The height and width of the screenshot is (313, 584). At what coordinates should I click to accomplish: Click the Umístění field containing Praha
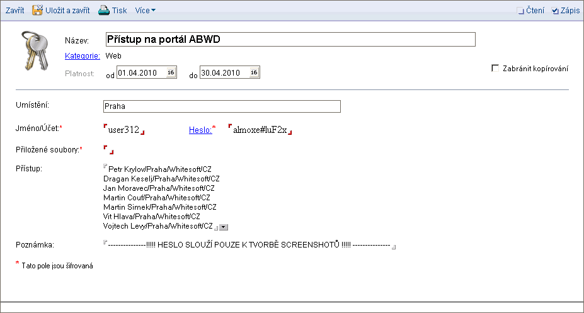[221, 106]
